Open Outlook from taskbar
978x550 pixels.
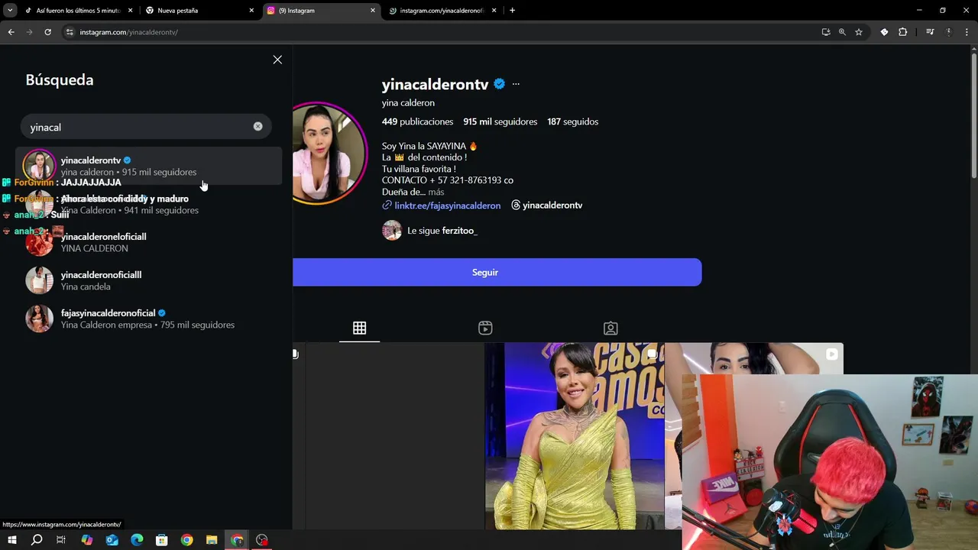pyautogui.click(x=112, y=540)
